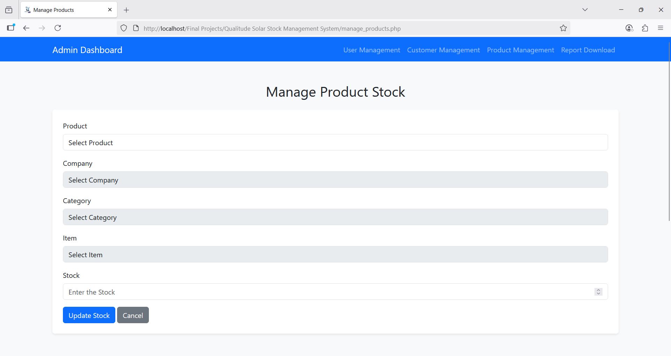This screenshot has width=671, height=356.
Task: Open the Select Product dropdown
Action: coord(335,142)
